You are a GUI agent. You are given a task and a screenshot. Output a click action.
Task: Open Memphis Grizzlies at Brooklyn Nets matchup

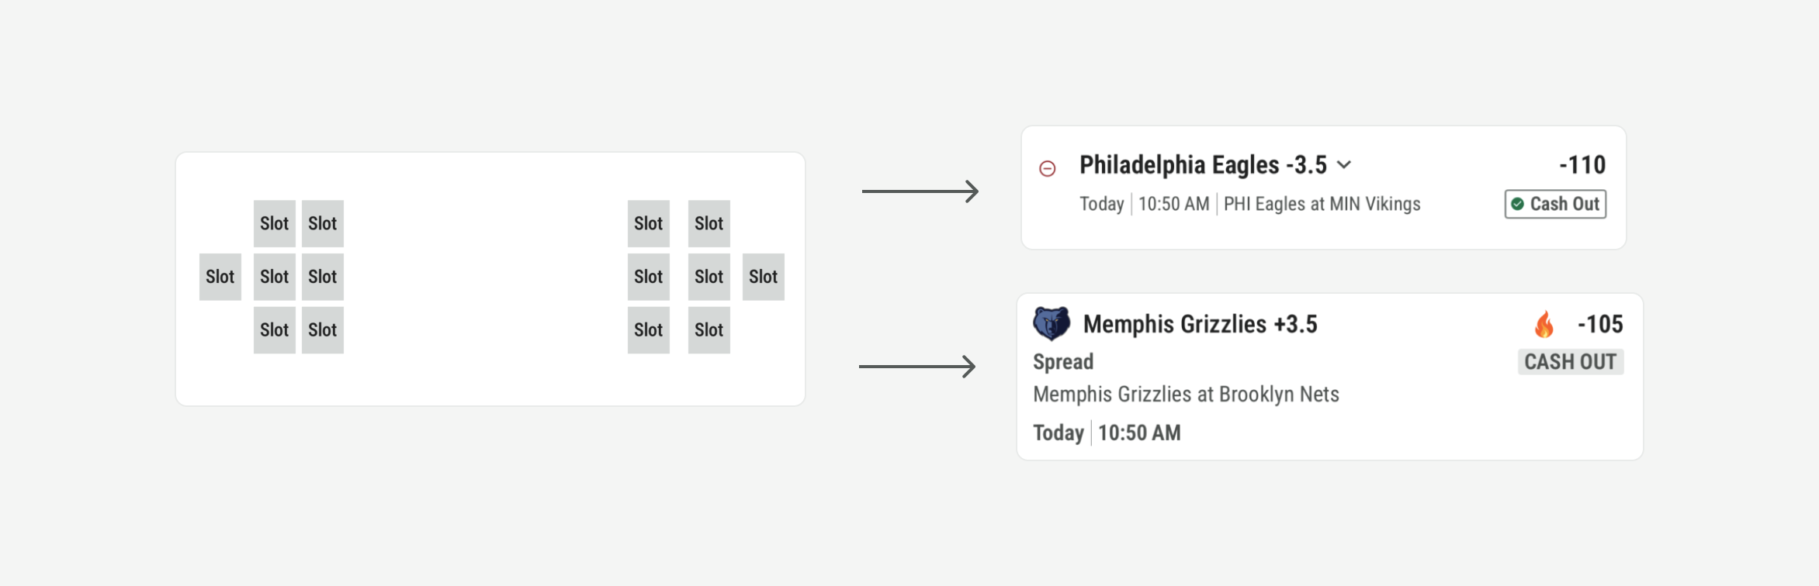[1186, 395]
